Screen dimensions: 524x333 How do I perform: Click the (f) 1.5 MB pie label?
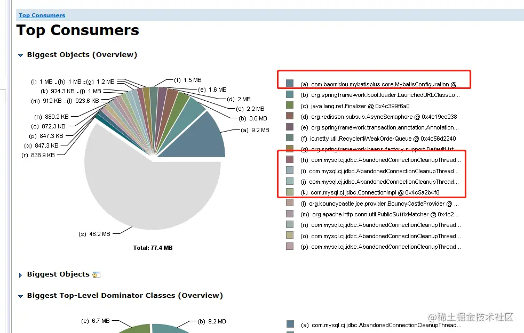coord(188,80)
